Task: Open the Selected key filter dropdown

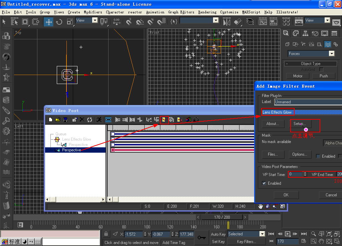Action: (262, 234)
